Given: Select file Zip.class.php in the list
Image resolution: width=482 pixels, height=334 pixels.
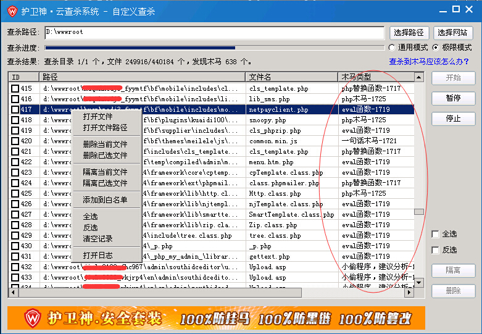Looking at the screenshot, I should tap(273, 225).
